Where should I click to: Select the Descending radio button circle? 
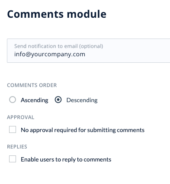coord(58,100)
